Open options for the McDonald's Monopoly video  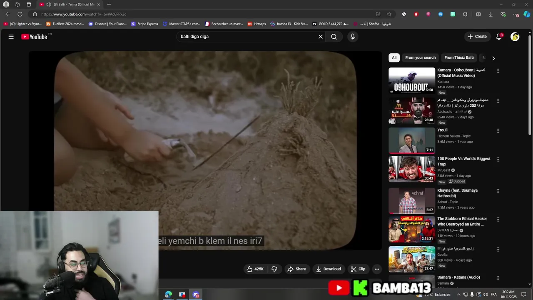pos(498,101)
